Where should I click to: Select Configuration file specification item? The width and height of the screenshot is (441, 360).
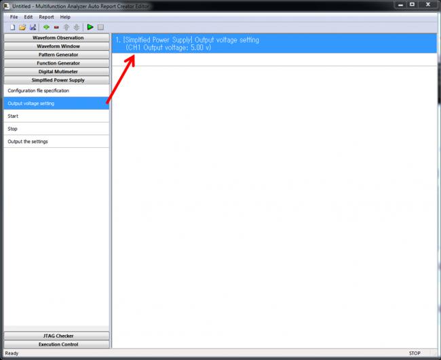[56, 90]
